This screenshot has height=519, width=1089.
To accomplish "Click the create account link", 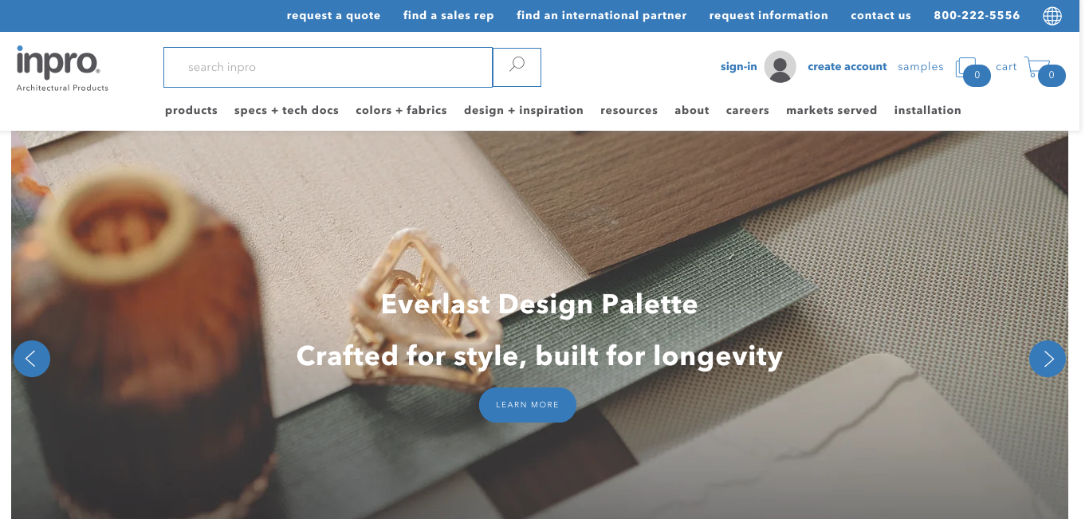I will click(847, 67).
